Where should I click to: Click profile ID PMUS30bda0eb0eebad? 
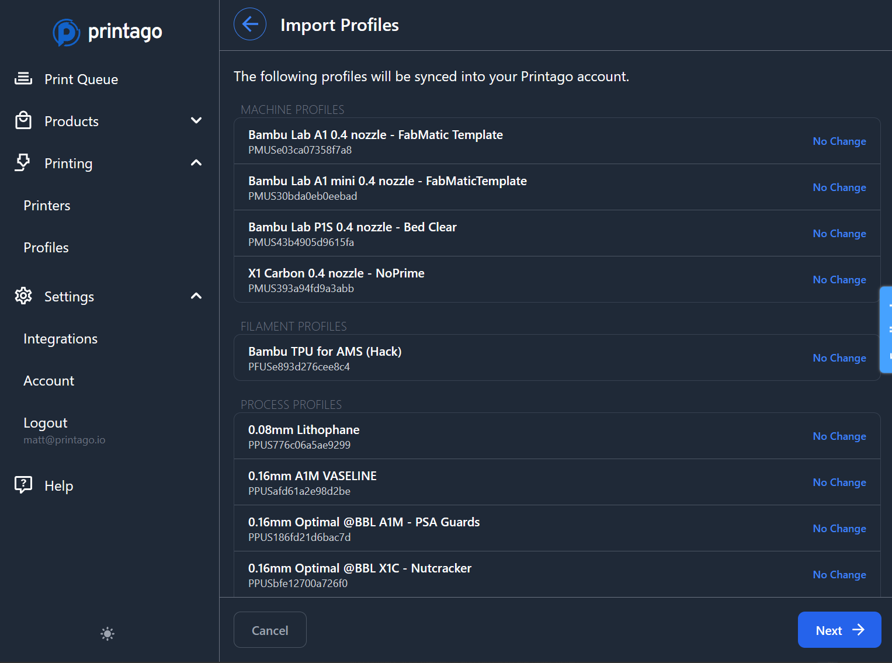[303, 196]
